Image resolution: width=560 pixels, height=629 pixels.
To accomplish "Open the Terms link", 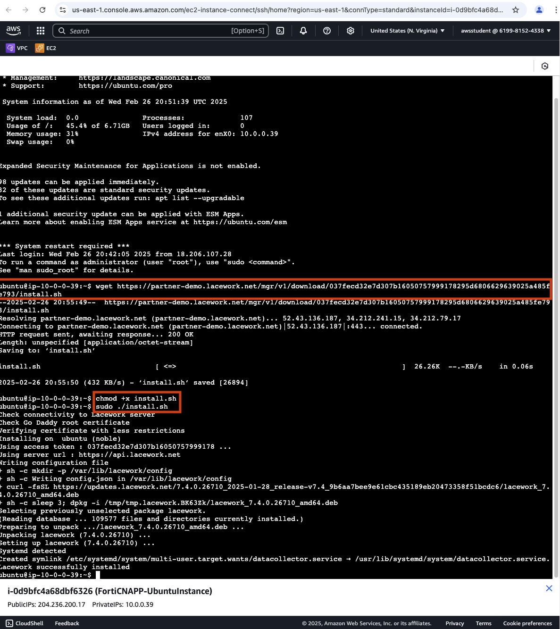I will (484, 623).
